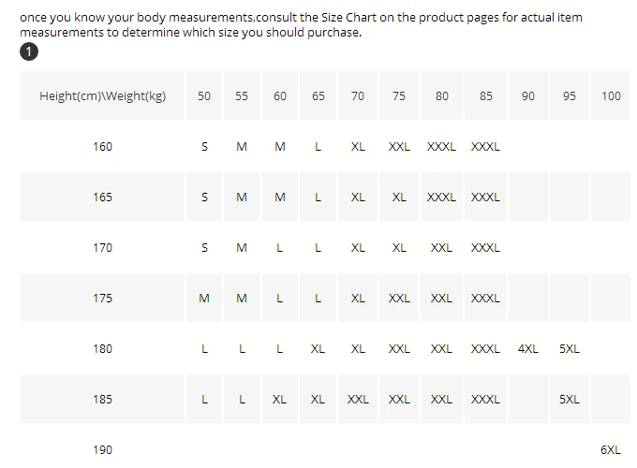This screenshot has height=468, width=637.
Task: Click the black circled number 1 icon
Action: (x=29, y=51)
